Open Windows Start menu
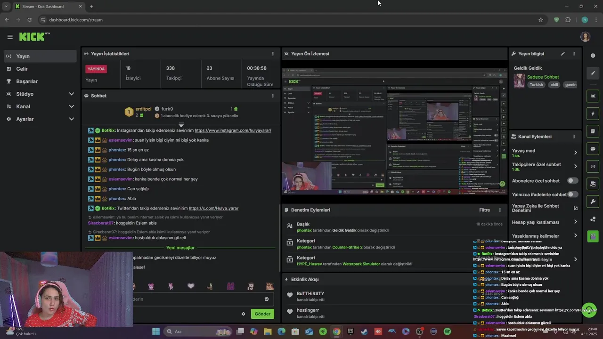This screenshot has width=603, height=339. click(x=156, y=331)
